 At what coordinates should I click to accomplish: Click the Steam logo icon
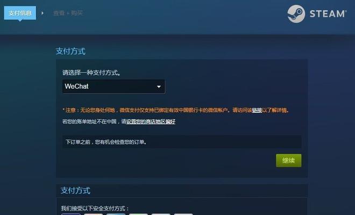tap(296, 14)
